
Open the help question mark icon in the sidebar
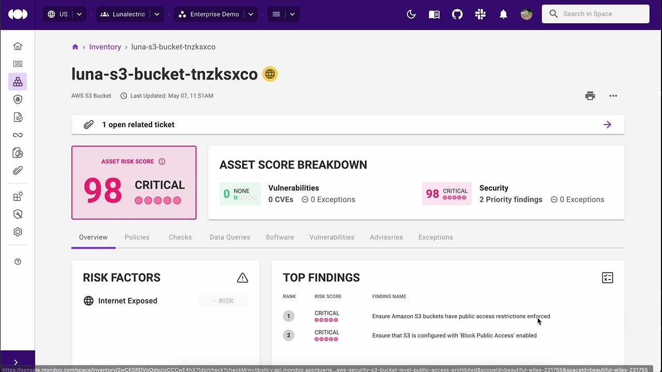click(18, 262)
